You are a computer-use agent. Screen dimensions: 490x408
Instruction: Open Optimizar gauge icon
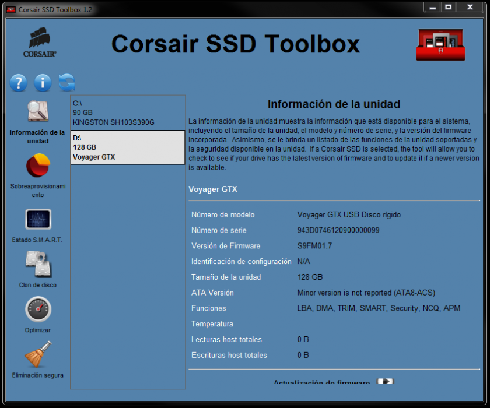pos(38,309)
